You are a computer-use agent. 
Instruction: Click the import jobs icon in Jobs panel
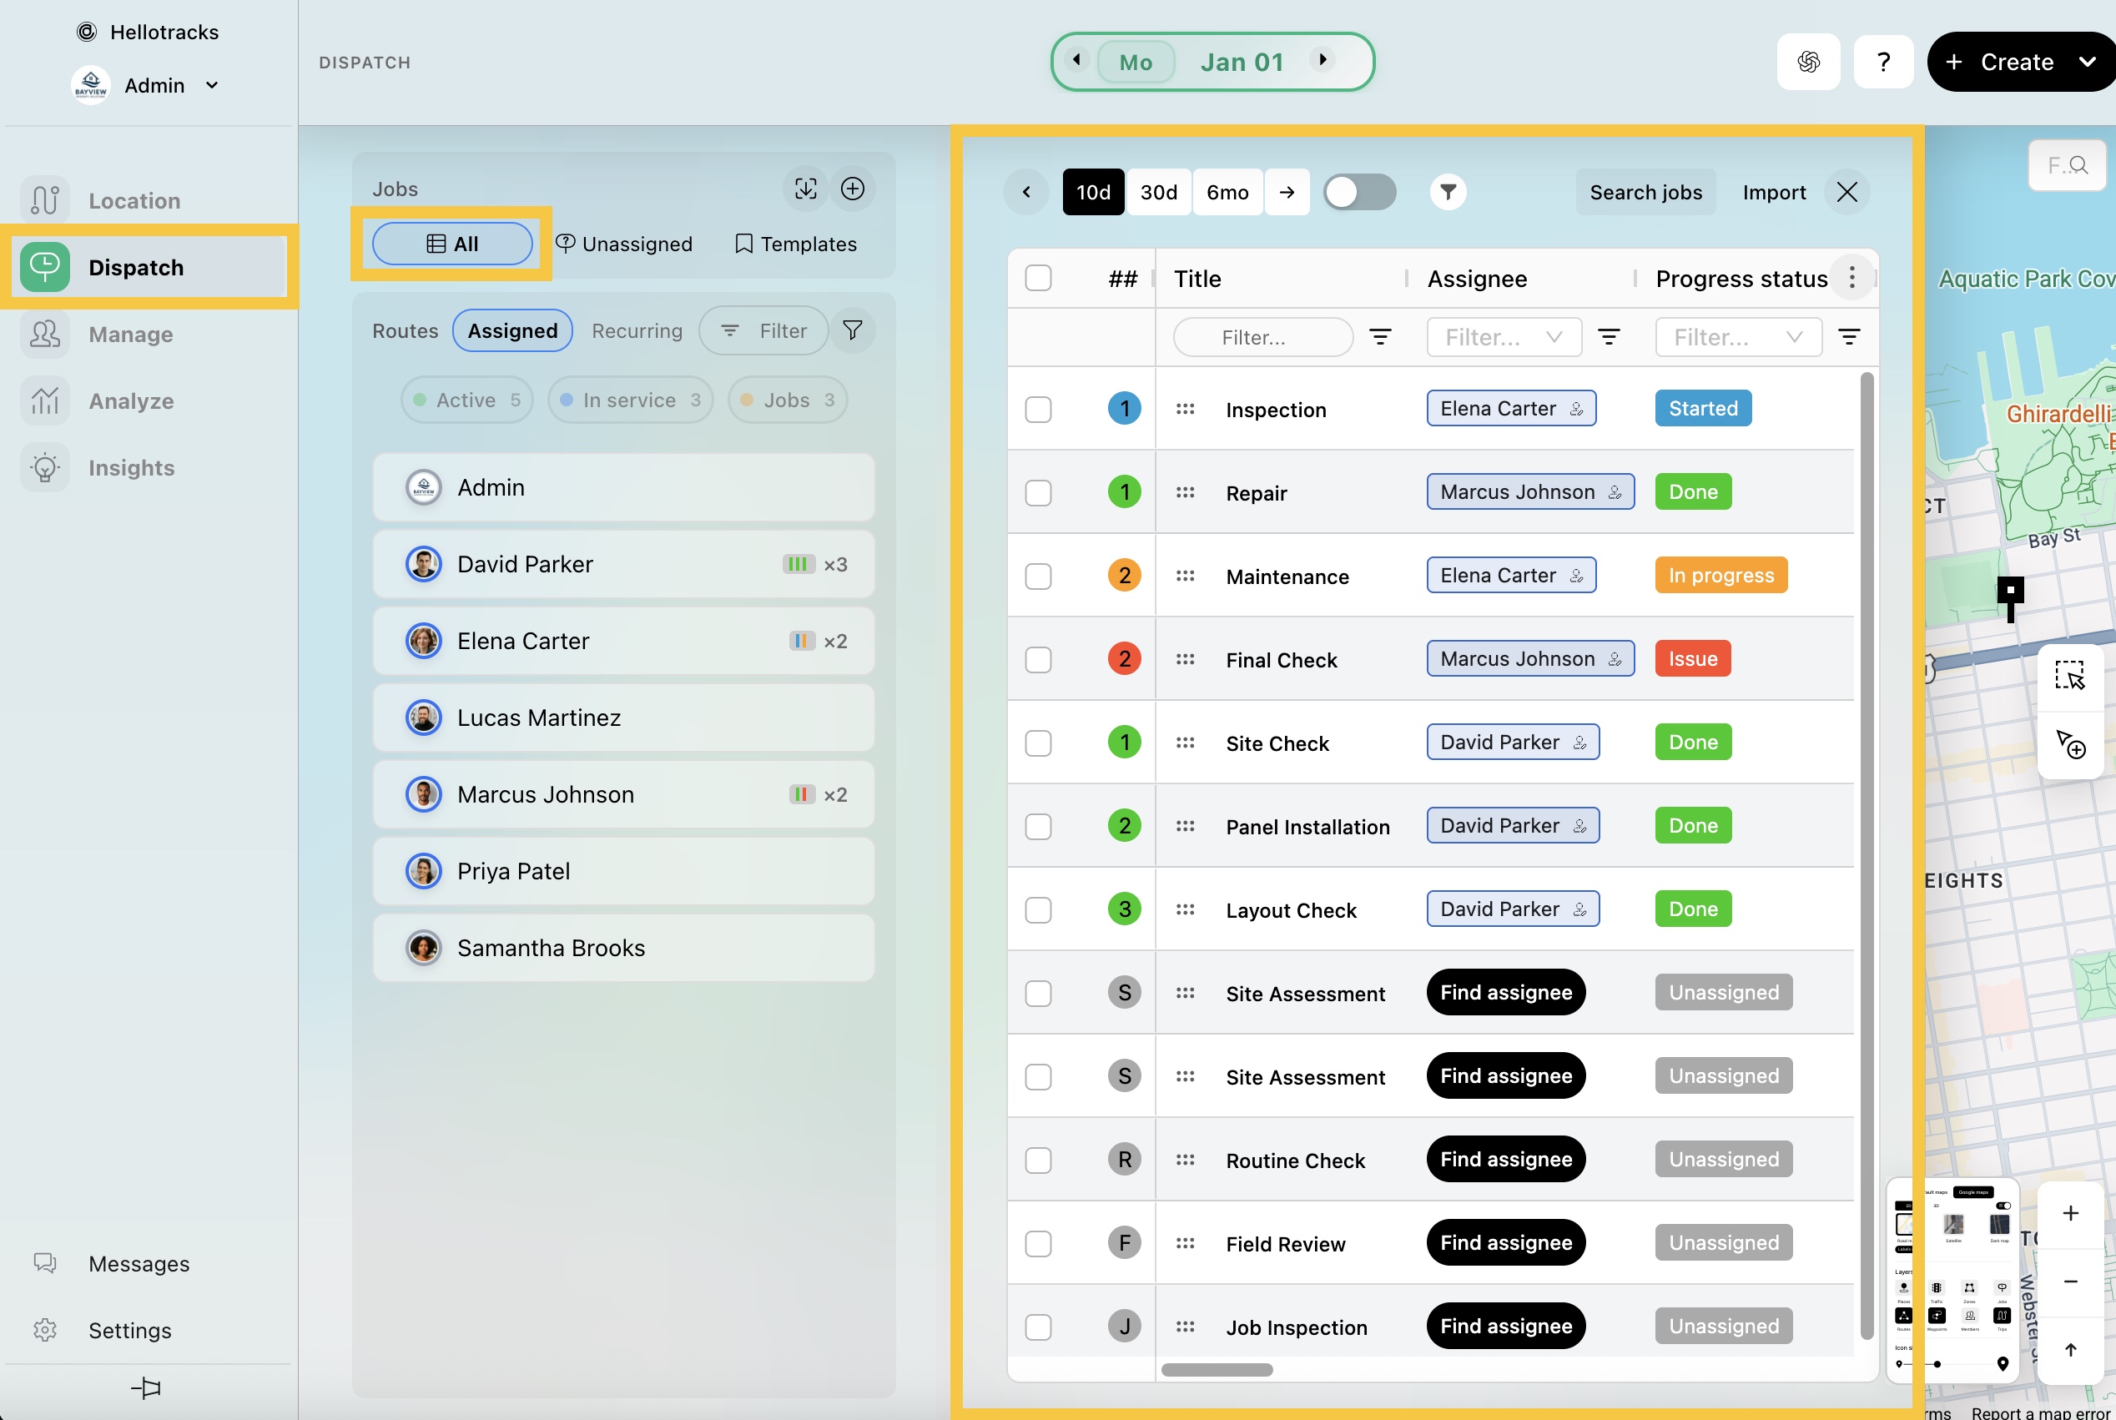coord(805,189)
